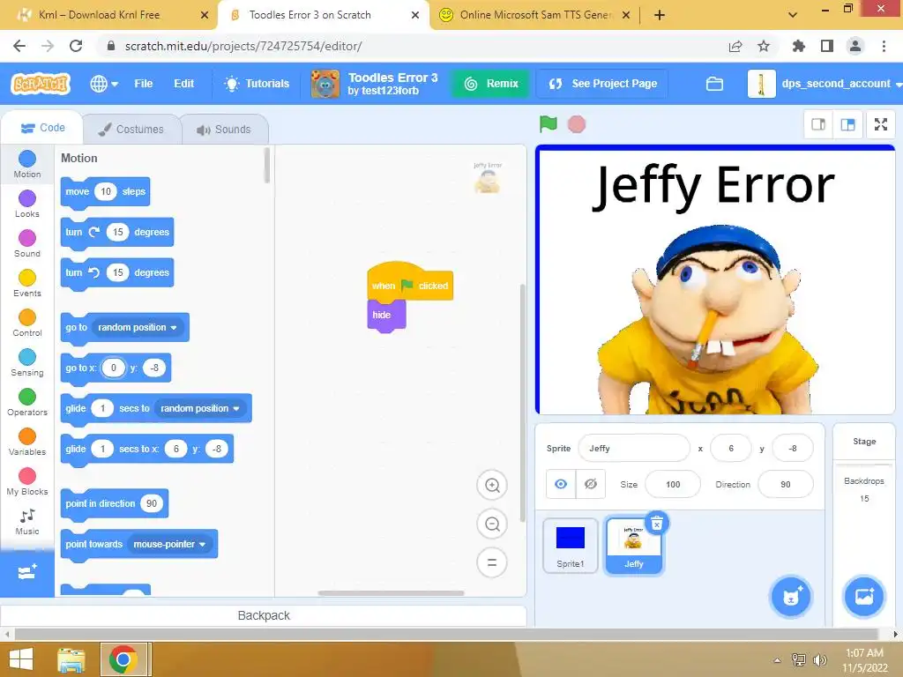
Task: Select the Jeffy sprite thumbnail
Action: point(633,547)
